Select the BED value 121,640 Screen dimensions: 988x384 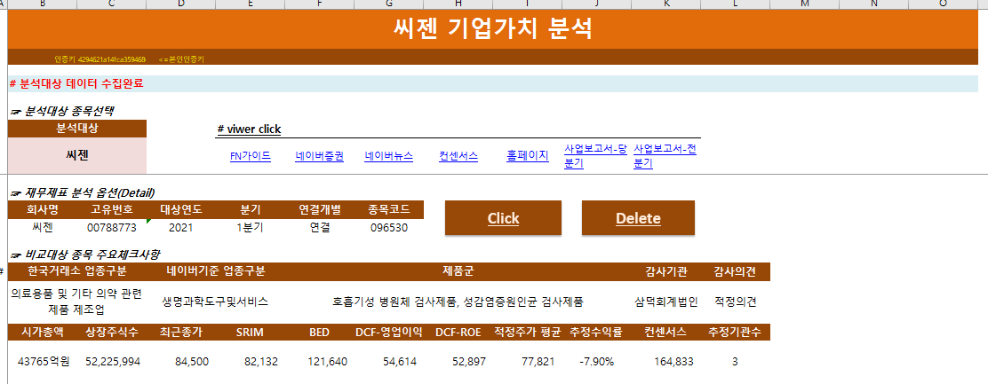320,361
